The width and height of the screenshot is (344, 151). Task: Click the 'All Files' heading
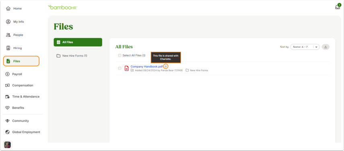124,47
